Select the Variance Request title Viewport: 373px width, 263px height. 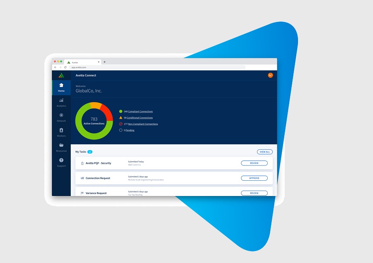coord(96,193)
